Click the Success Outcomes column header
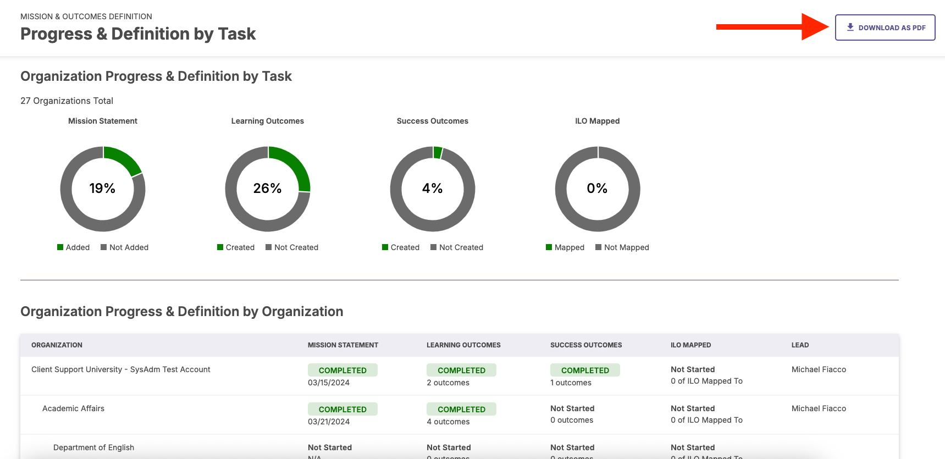 click(586, 345)
